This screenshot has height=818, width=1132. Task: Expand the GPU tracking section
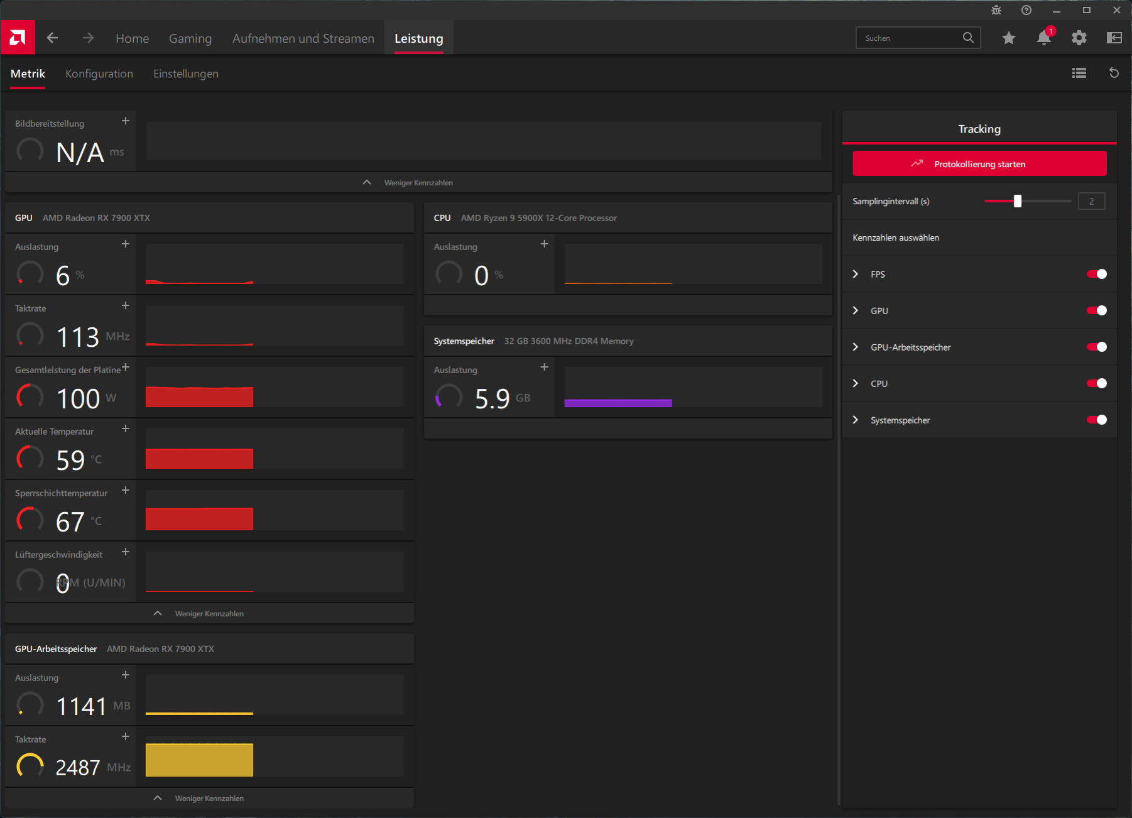[856, 310]
